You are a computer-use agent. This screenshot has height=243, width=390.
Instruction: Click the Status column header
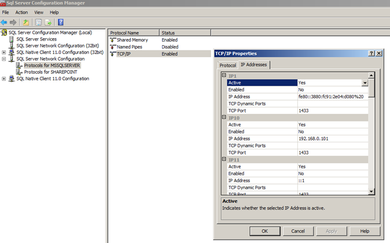(x=185, y=33)
